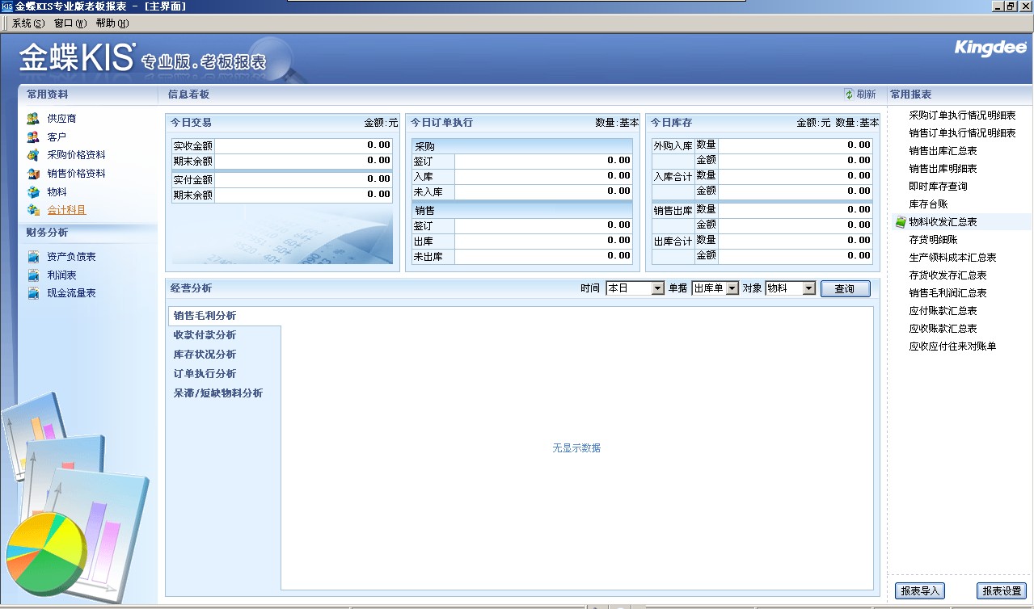Open the 销售出库明细表 report
This screenshot has width=1034, height=609.
(943, 169)
